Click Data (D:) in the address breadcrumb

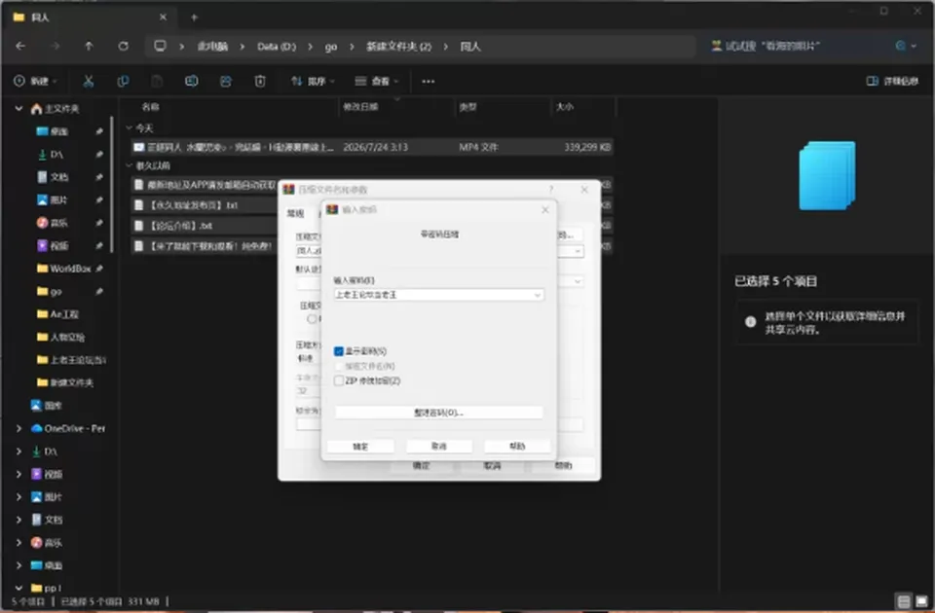click(x=276, y=47)
